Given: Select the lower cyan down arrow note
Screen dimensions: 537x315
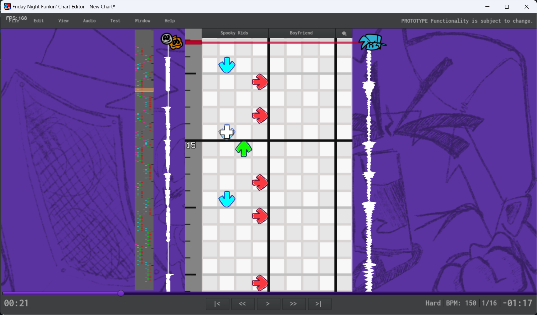Looking at the screenshot, I should point(227,199).
